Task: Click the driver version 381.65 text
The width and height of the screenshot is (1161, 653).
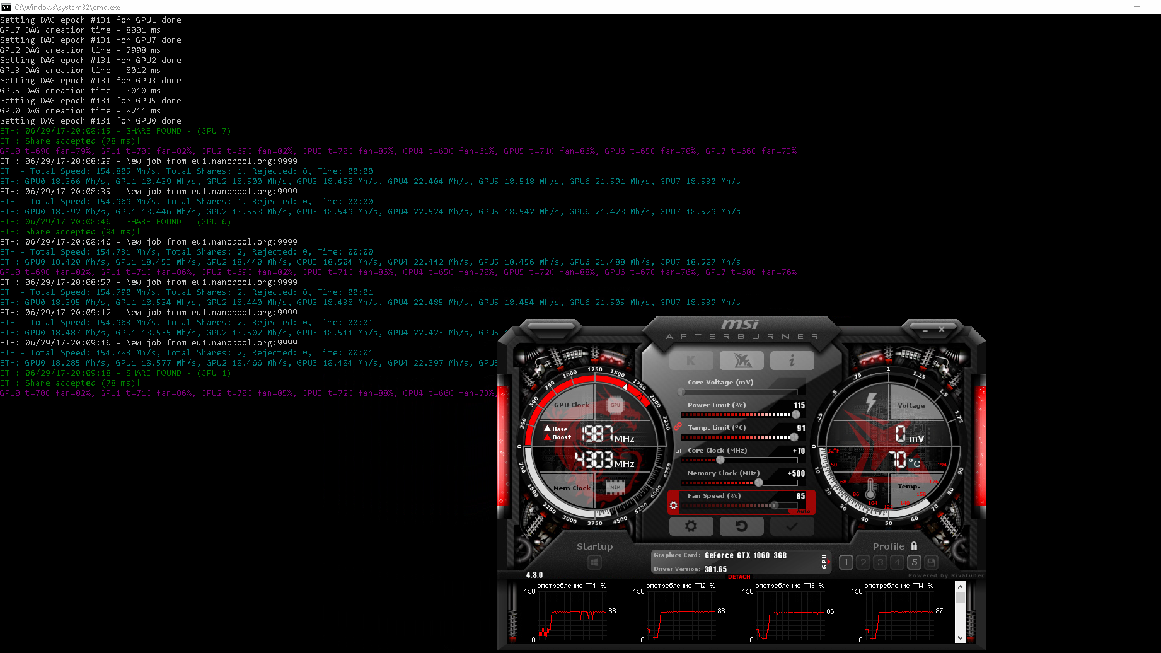Action: (x=715, y=569)
